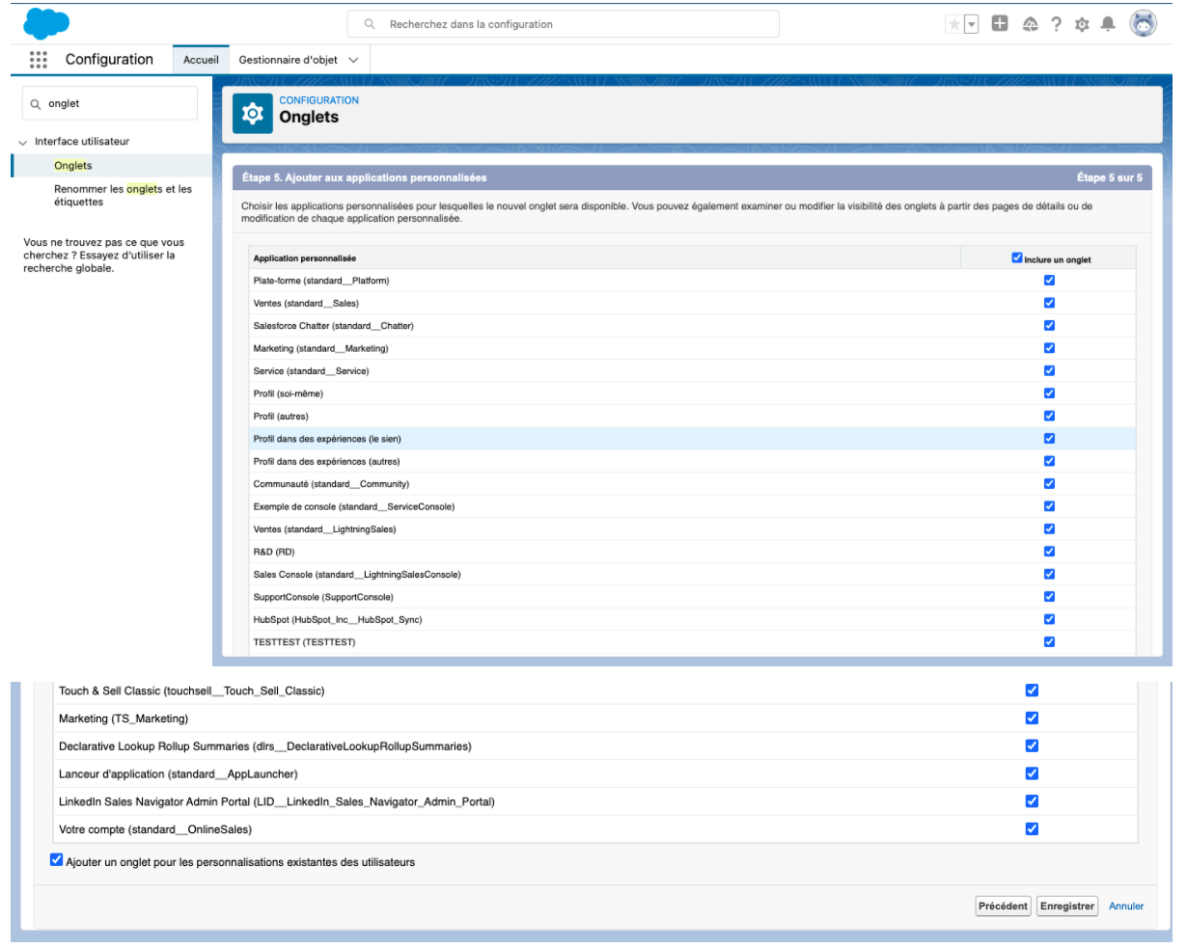1187x948 pixels.
Task: Open the user avatar profile menu
Action: tap(1144, 24)
